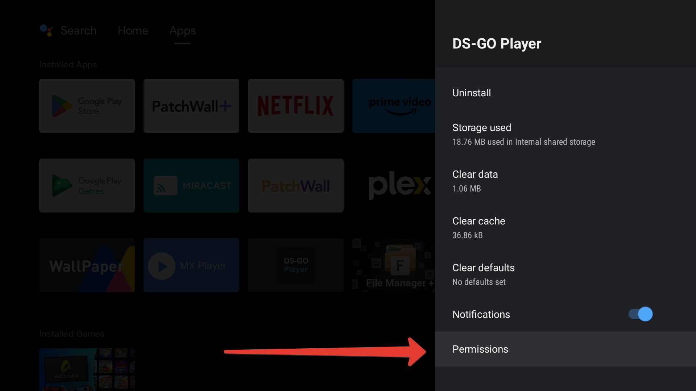Image resolution: width=696 pixels, height=391 pixels.
Task: Open Miracast app
Action: pos(191,186)
